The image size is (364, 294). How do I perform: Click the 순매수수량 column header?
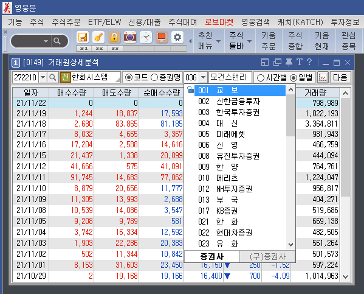(x=162, y=93)
